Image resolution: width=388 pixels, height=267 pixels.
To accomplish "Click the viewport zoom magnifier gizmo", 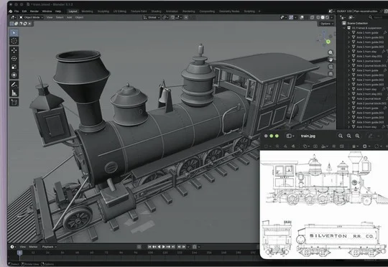I will pos(331,52).
